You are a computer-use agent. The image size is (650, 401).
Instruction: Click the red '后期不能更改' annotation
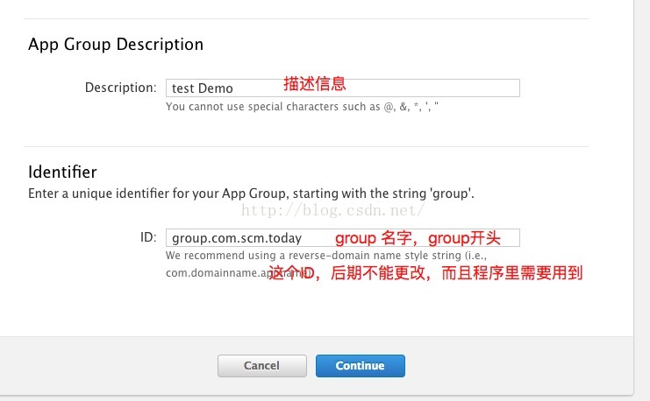click(x=378, y=273)
